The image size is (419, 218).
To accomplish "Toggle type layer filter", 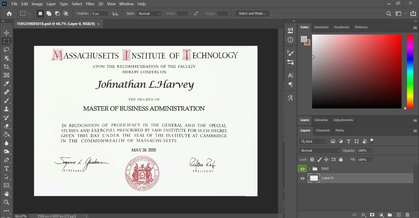I will 349,142.
